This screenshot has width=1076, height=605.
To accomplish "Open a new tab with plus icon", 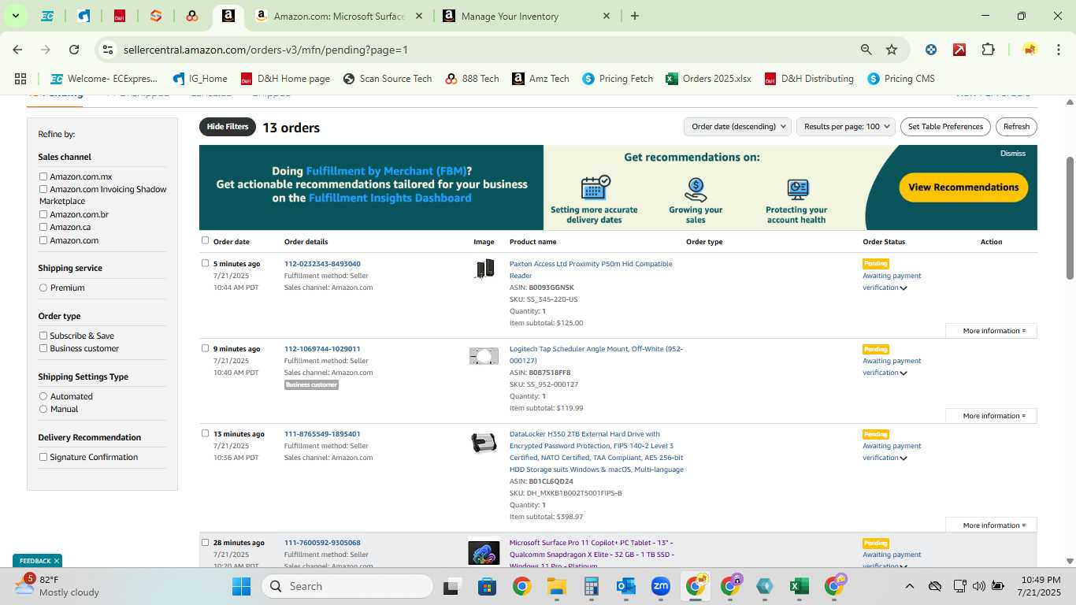I will pos(635,16).
